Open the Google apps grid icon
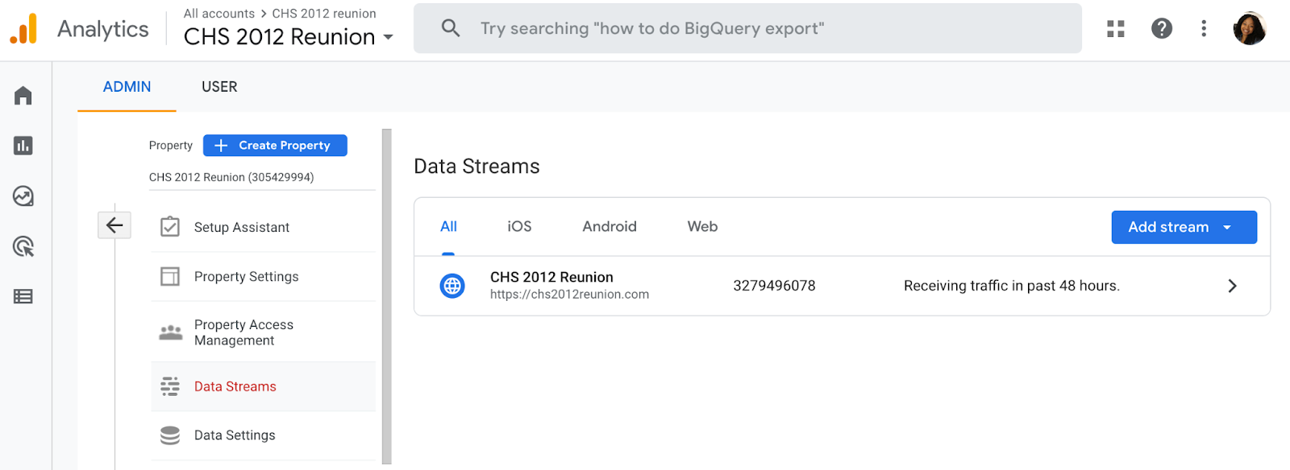Viewport: 1290px width, 470px height. click(x=1116, y=29)
